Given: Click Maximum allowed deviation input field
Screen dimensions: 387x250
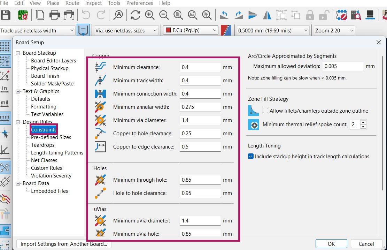Looking at the screenshot, I should click(x=343, y=66).
